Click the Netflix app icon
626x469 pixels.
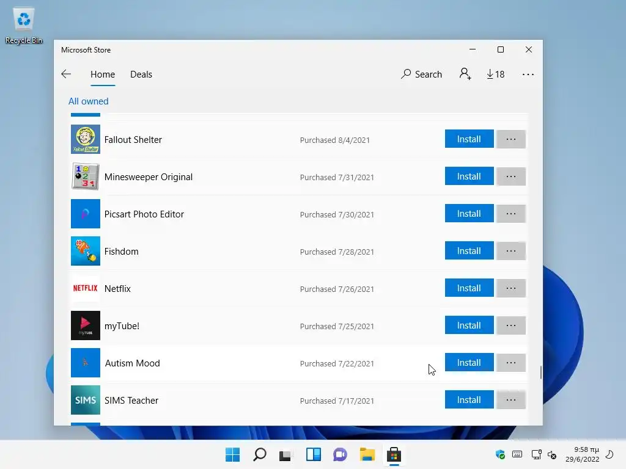click(86, 288)
